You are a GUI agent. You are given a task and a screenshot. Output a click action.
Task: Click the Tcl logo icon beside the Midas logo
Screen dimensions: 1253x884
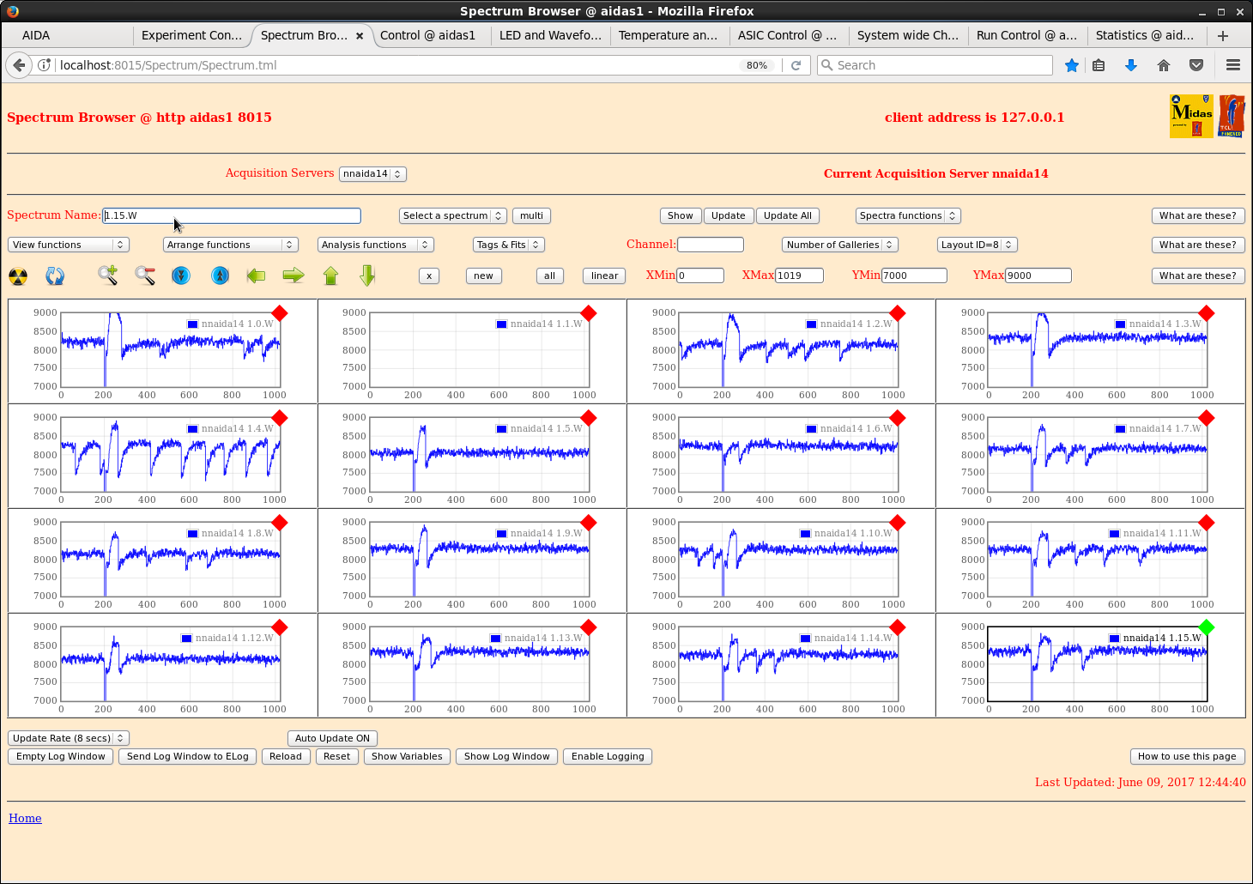click(1232, 116)
